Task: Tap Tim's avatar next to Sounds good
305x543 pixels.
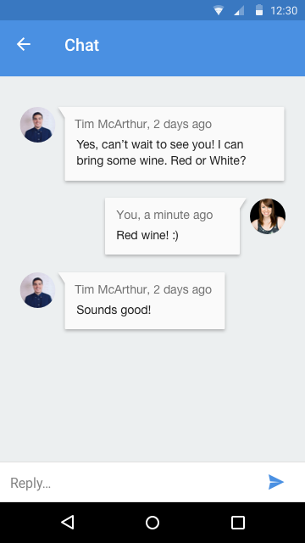Action: click(37, 290)
